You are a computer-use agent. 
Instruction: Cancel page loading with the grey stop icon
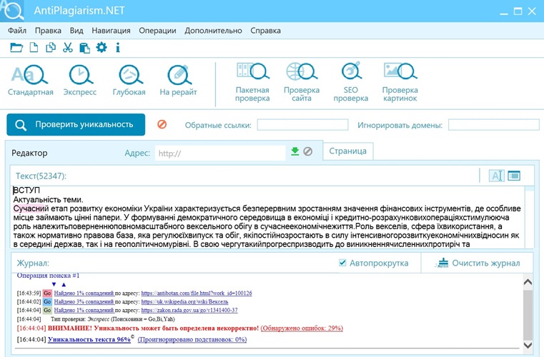coord(307,151)
